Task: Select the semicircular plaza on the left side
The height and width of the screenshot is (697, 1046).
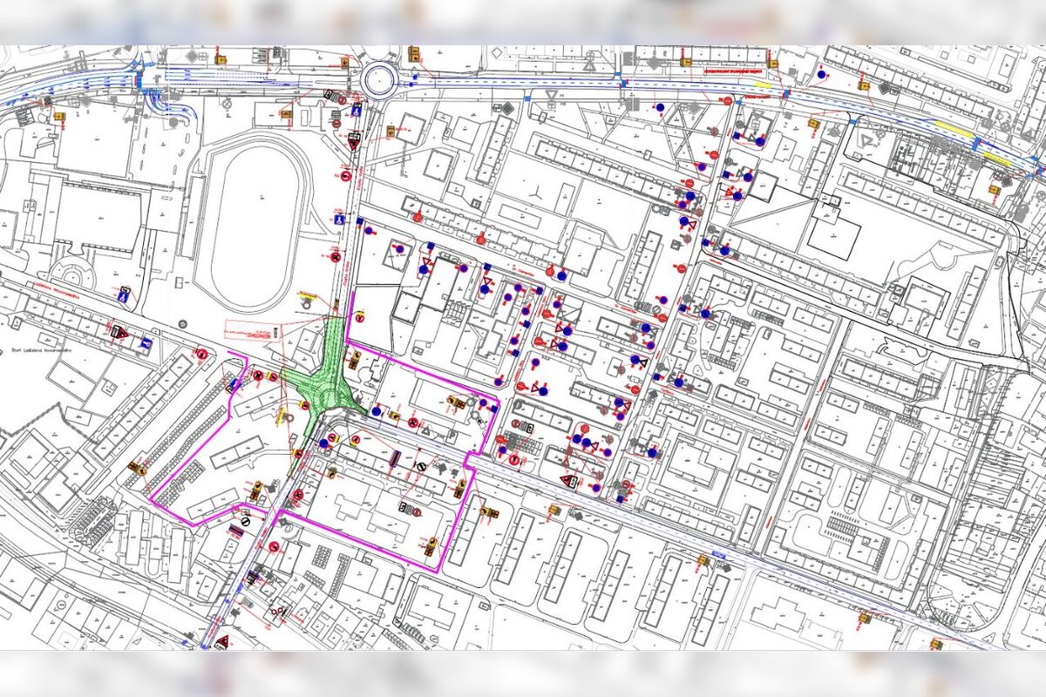Action: [x=73, y=273]
